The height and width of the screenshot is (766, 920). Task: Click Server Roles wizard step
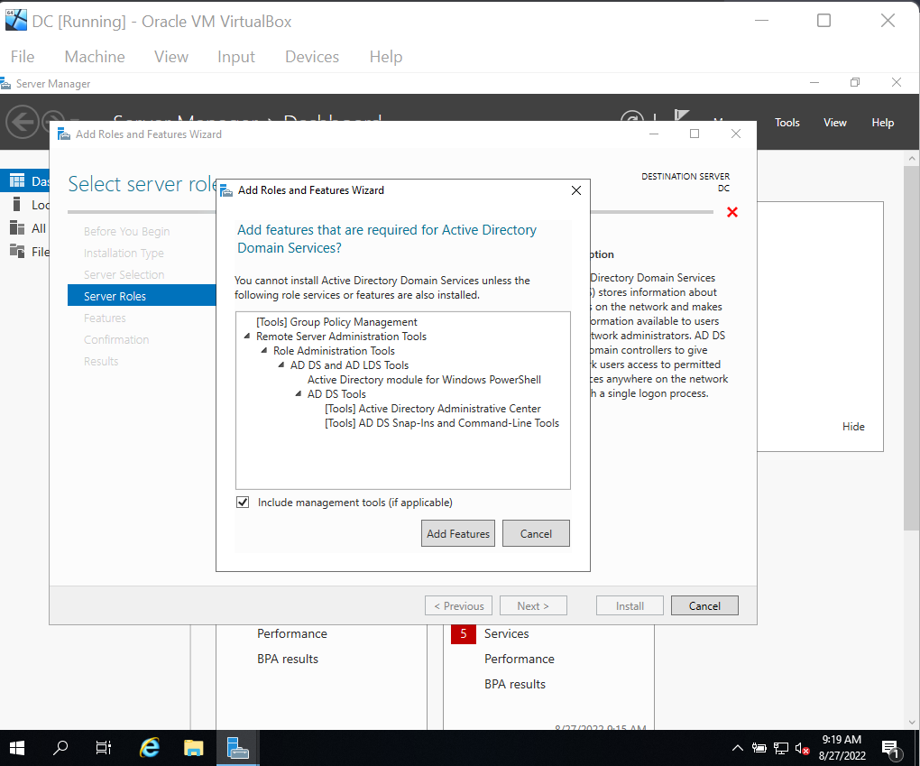(x=142, y=296)
